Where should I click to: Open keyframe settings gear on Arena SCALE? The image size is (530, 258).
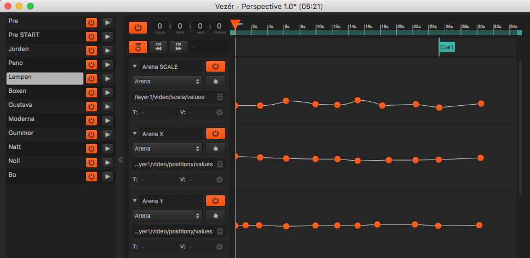220,112
